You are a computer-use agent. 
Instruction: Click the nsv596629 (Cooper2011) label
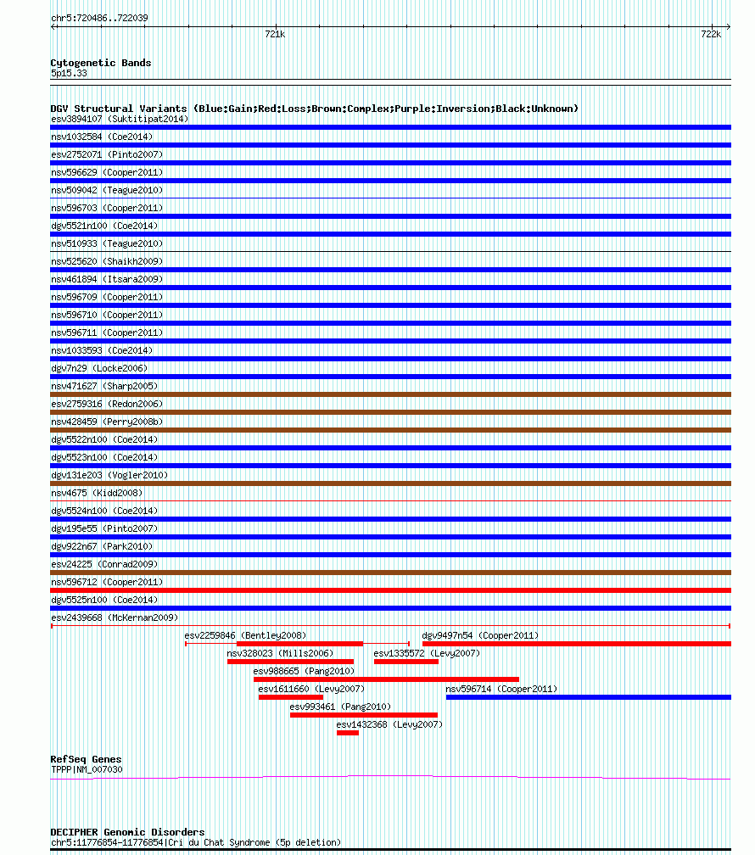tap(107, 172)
